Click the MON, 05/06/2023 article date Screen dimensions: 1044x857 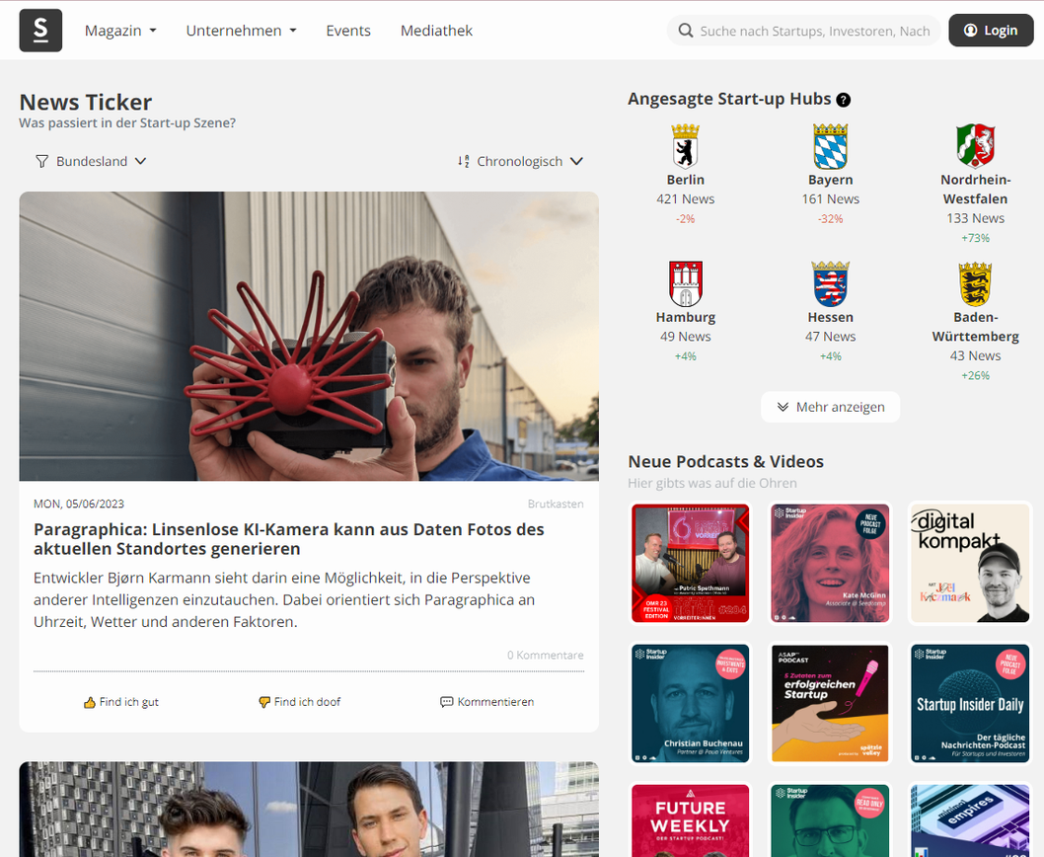click(x=79, y=504)
